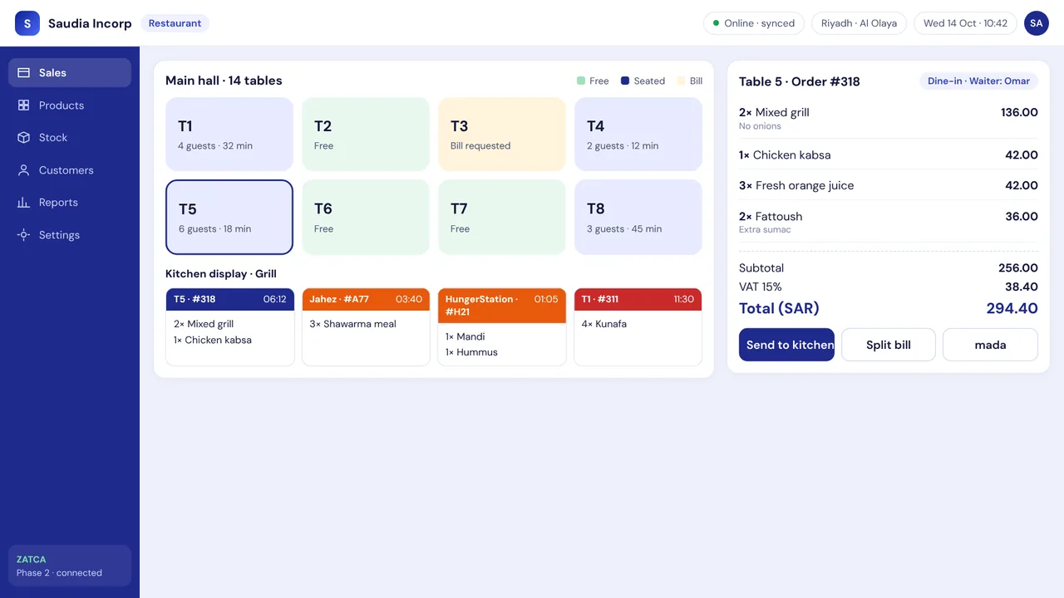Open kitchen ticket T5 #318
Viewport: 1064px width, 598px height.
[x=230, y=327]
